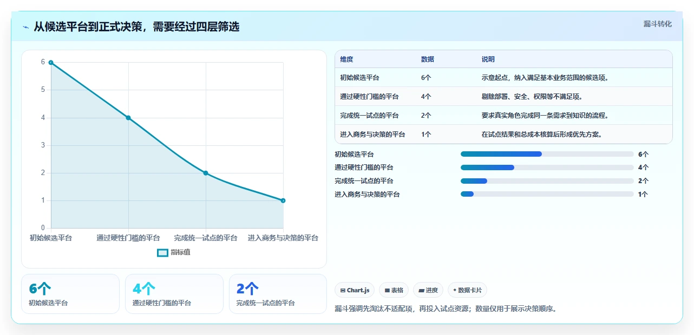Click the 6个 value right of progress bar
This screenshot has height=335, width=694.
coord(643,155)
